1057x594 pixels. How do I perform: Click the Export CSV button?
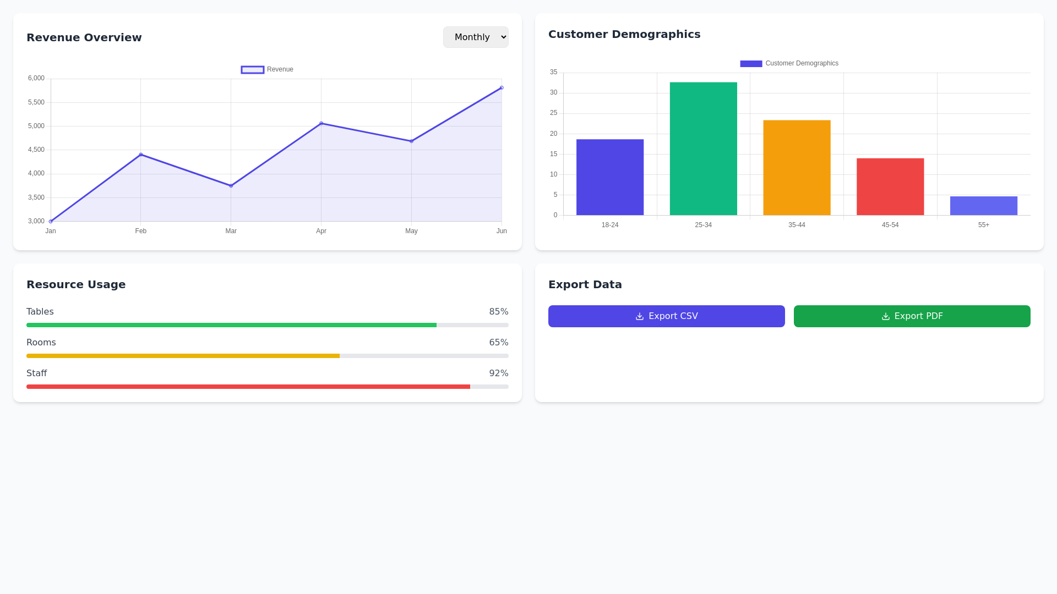[666, 316]
